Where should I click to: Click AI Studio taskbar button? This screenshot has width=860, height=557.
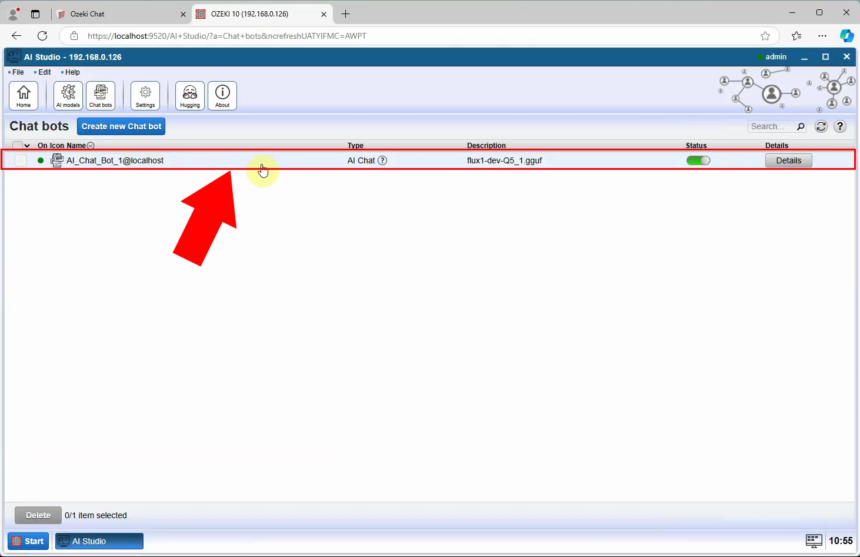tap(99, 541)
